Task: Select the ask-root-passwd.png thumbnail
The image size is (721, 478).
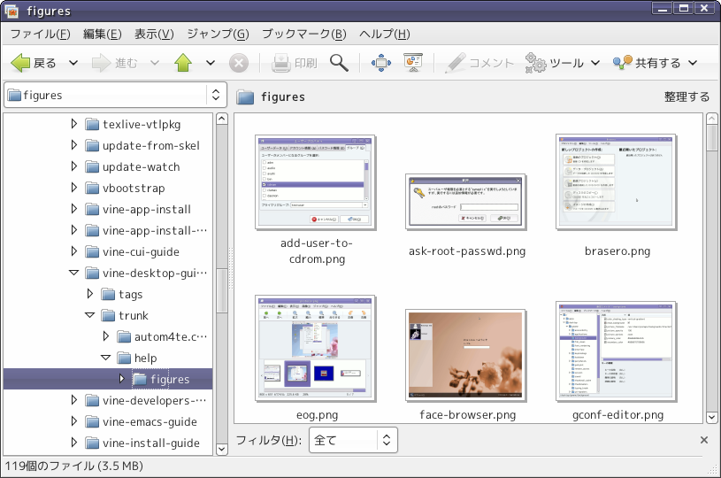Action: pyautogui.click(x=466, y=202)
